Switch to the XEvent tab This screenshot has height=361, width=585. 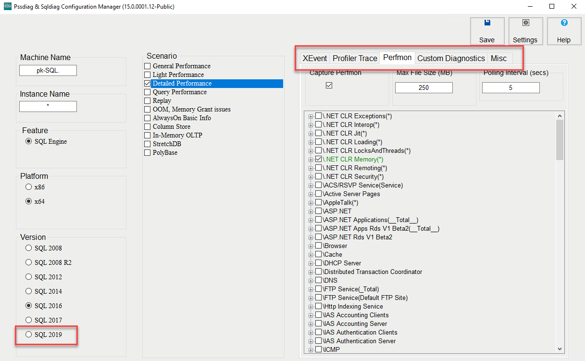pos(315,58)
